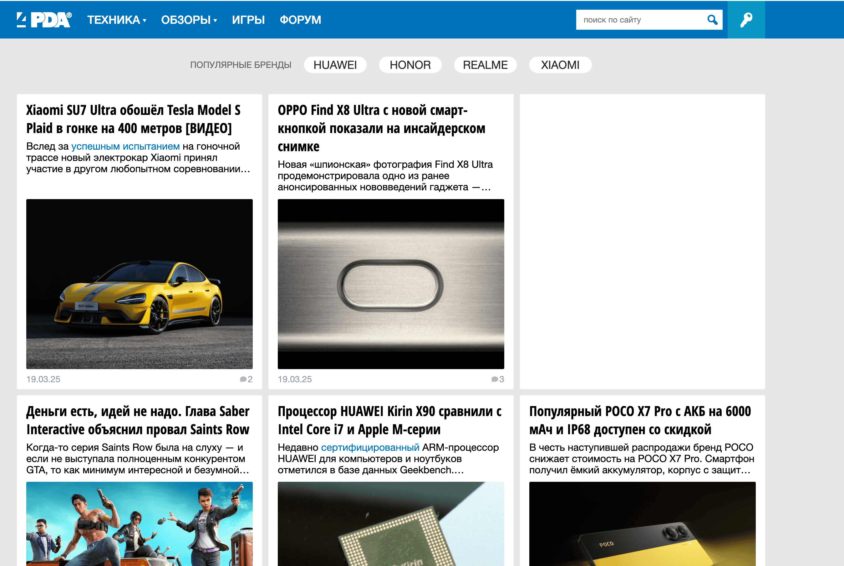Screen dimensions: 844x566
Task: Select the HUAWEI brand button
Action: [x=335, y=65]
